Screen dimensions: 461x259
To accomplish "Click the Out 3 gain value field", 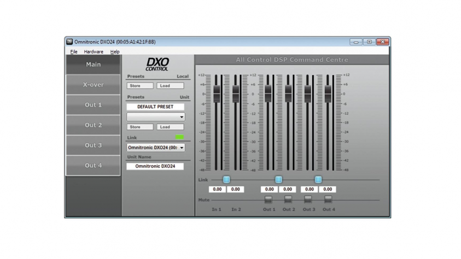I will (310, 190).
